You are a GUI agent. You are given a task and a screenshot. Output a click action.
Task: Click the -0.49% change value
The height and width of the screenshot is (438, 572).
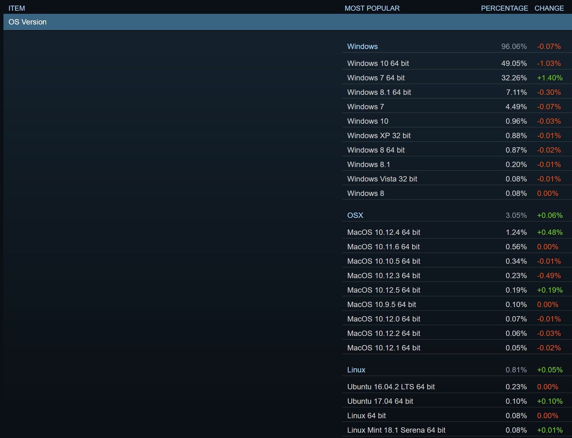[x=549, y=275]
